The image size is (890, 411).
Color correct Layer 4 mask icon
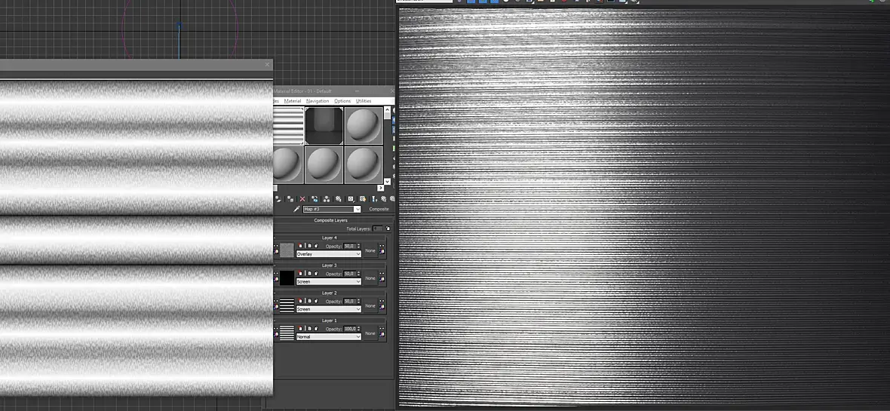point(382,251)
